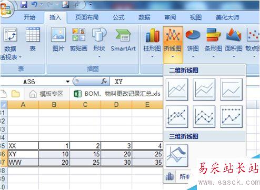This screenshot has height=190, width=260.
Task: Choose the 100% stacked line chart thumbnail
Action: tap(231, 89)
